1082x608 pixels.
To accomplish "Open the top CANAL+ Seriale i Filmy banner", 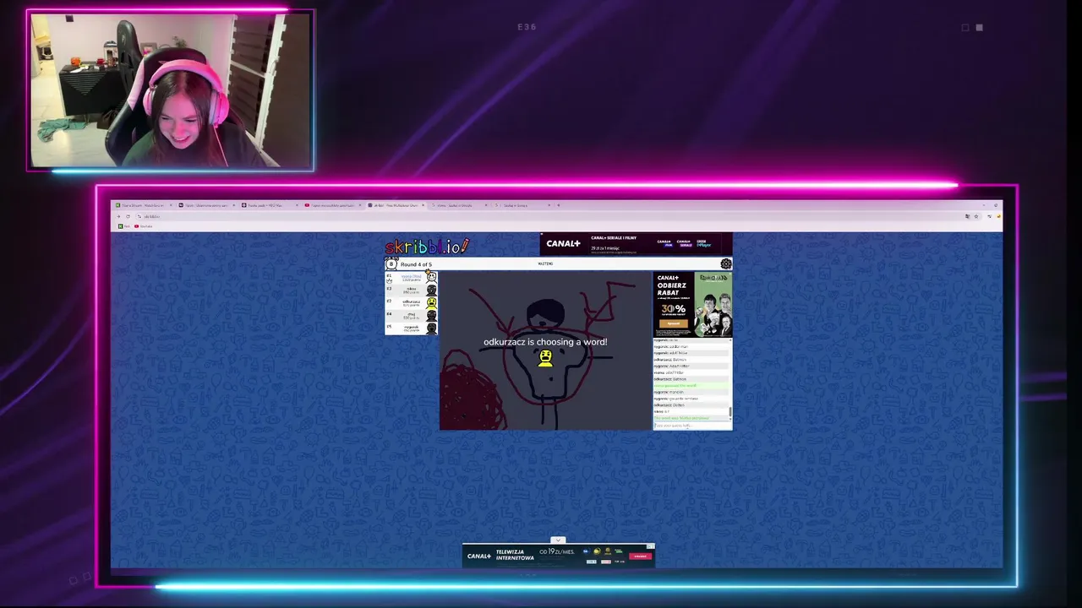I will tap(636, 244).
